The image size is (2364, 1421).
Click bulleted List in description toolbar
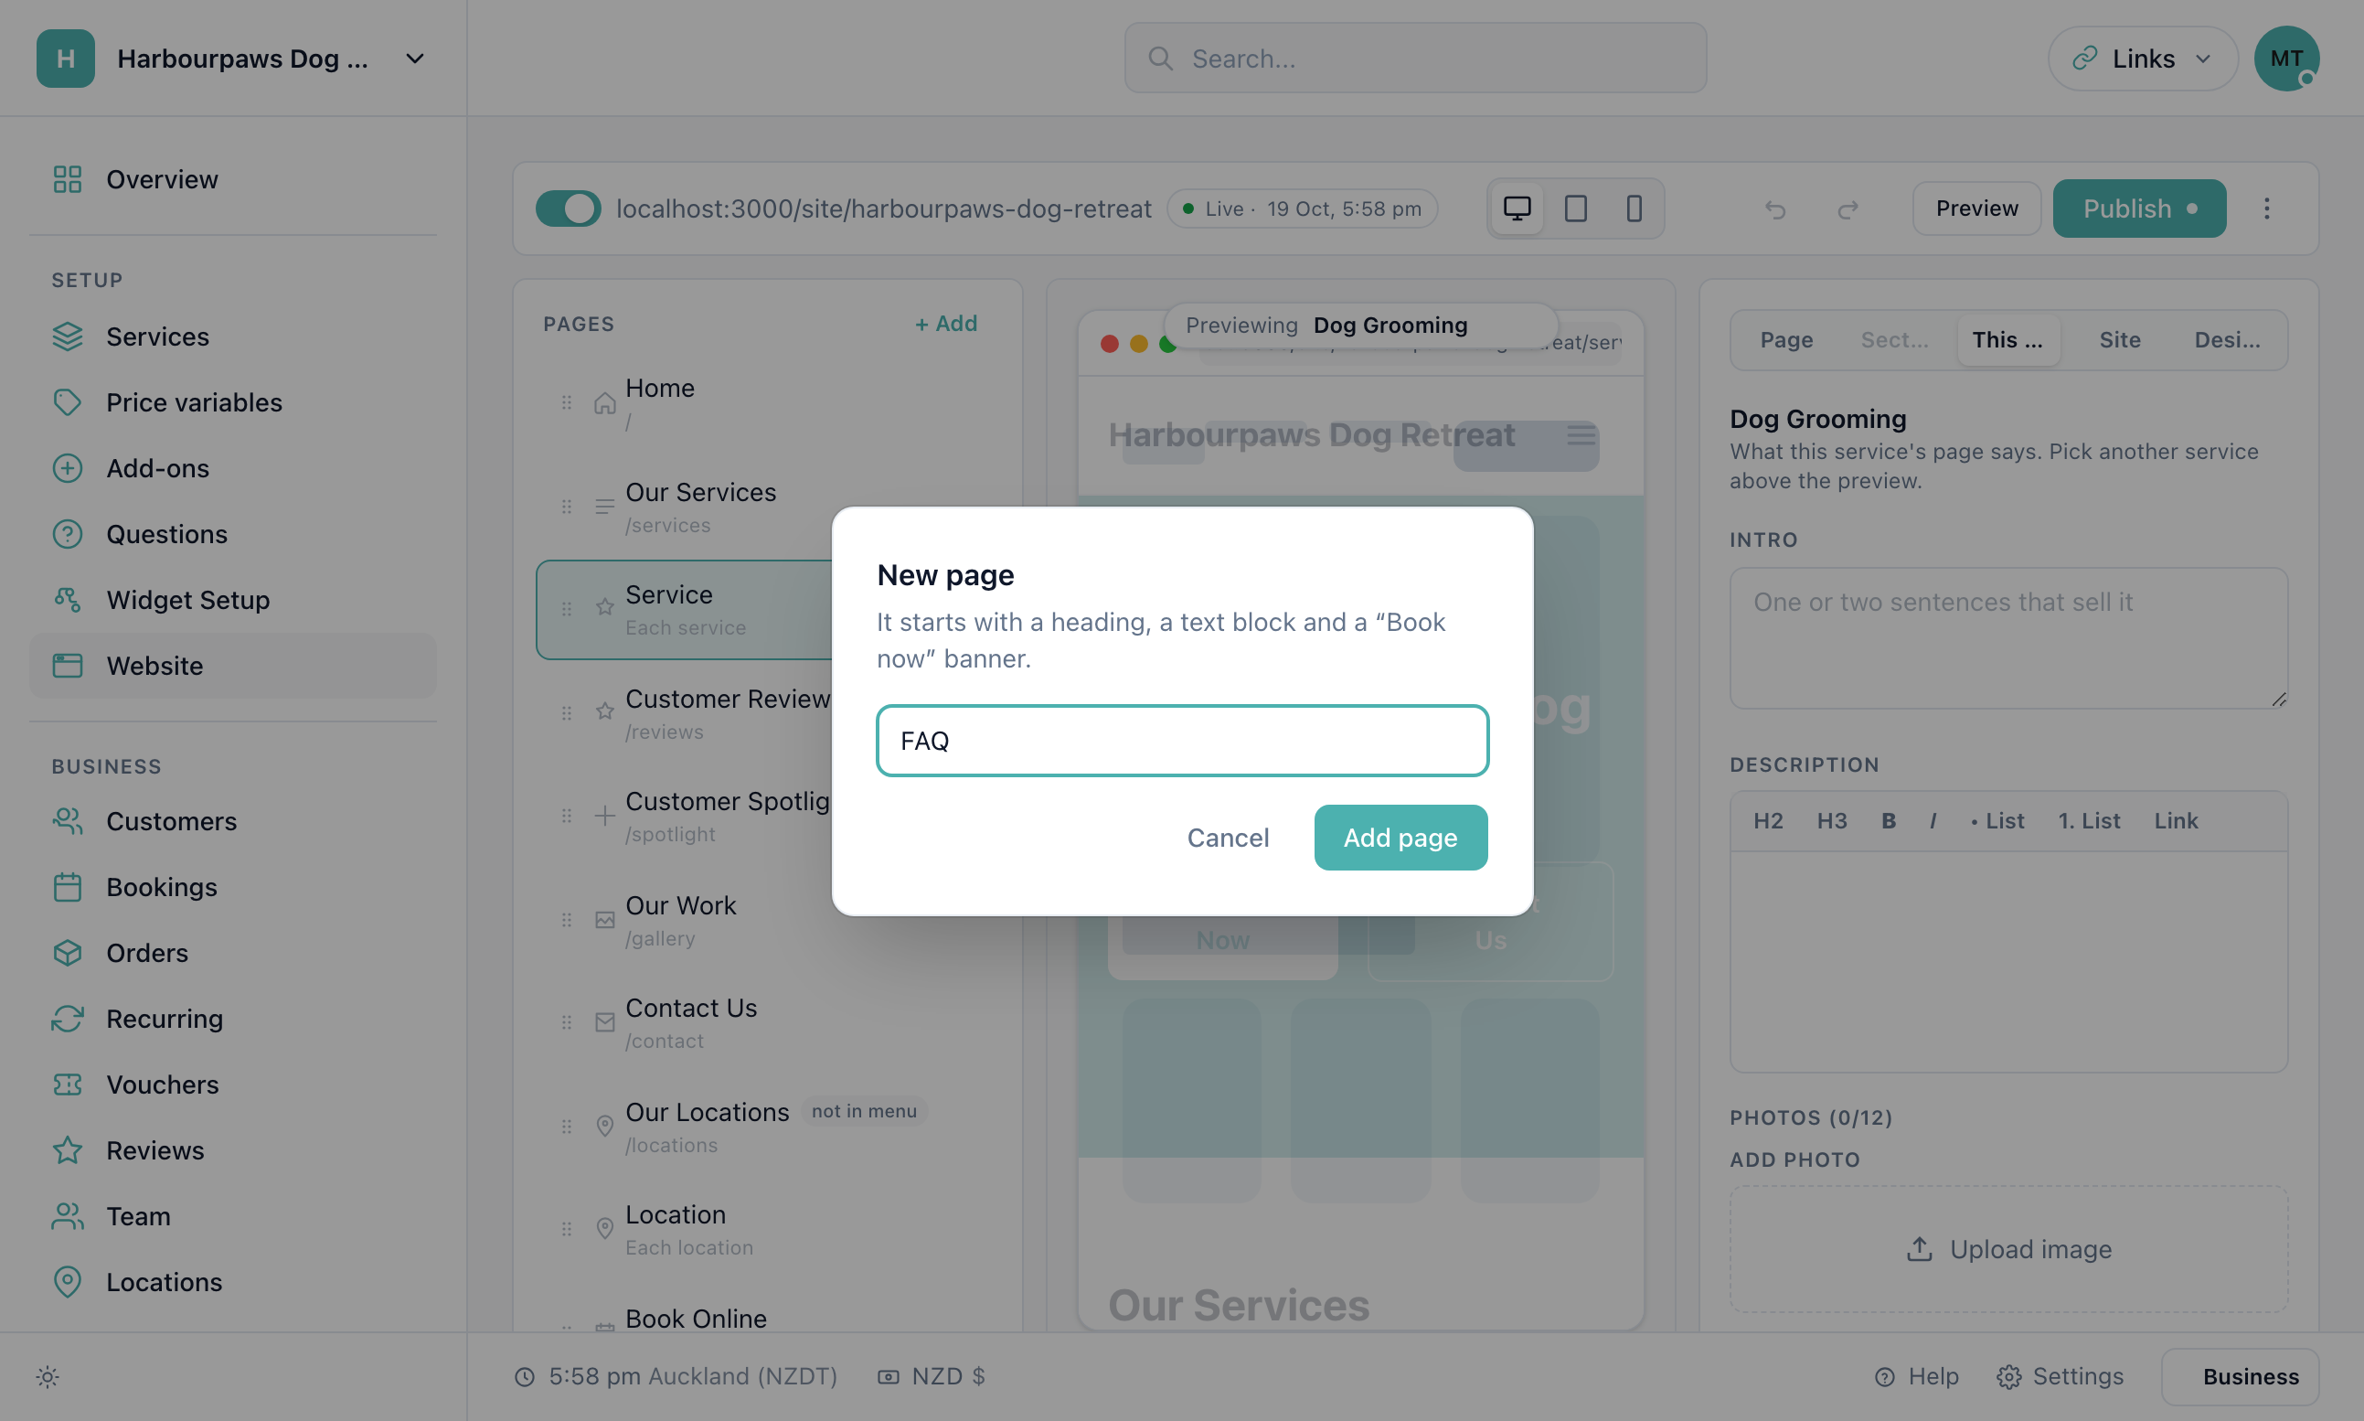(1997, 821)
